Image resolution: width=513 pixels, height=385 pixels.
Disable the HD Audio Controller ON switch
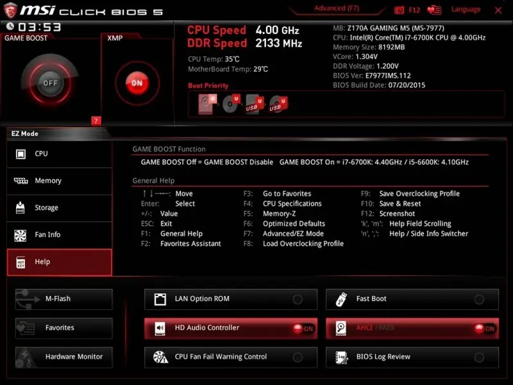click(303, 329)
